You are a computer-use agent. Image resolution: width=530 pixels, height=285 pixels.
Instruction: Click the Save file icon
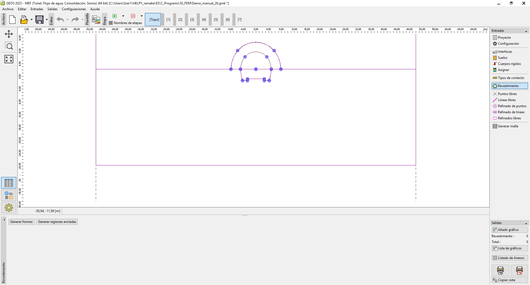(x=39, y=20)
